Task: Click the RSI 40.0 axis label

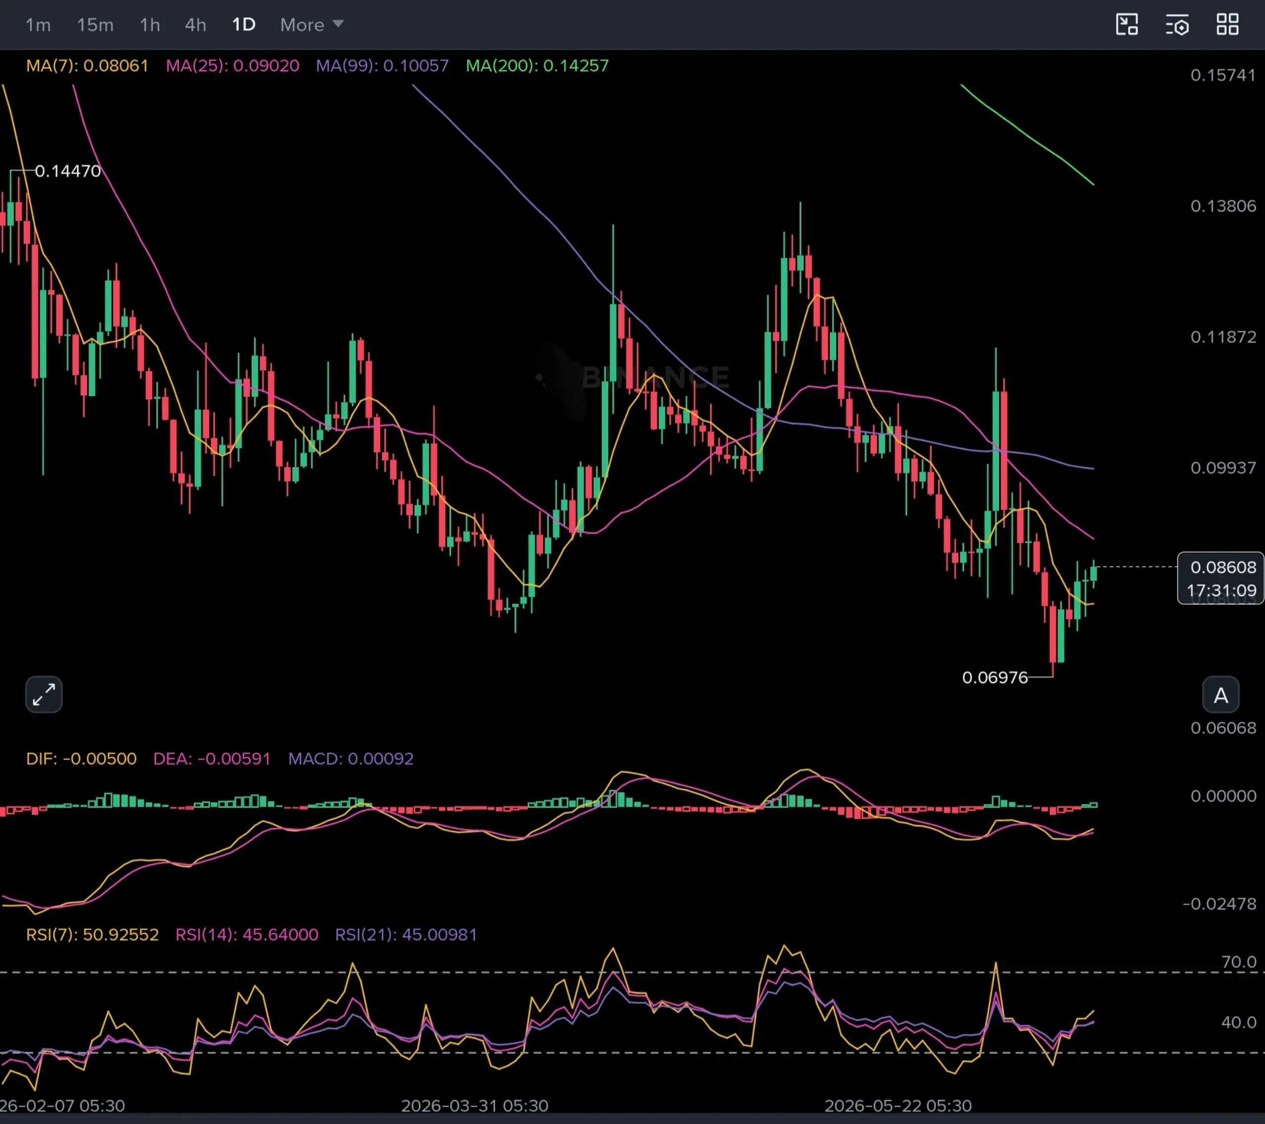Action: click(x=1238, y=1023)
